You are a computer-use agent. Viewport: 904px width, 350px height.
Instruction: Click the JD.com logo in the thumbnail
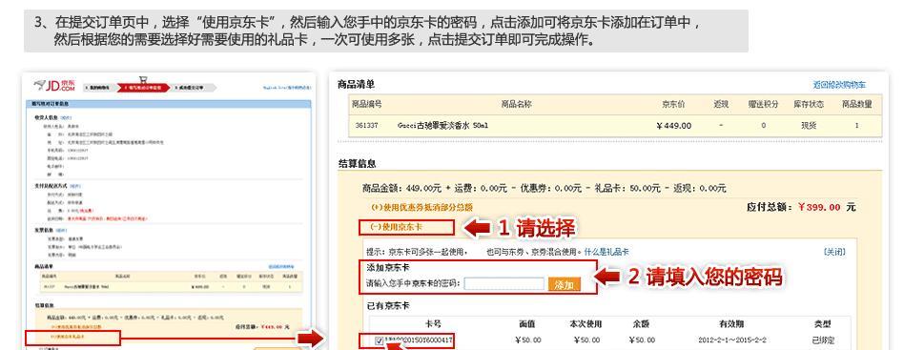[54, 87]
